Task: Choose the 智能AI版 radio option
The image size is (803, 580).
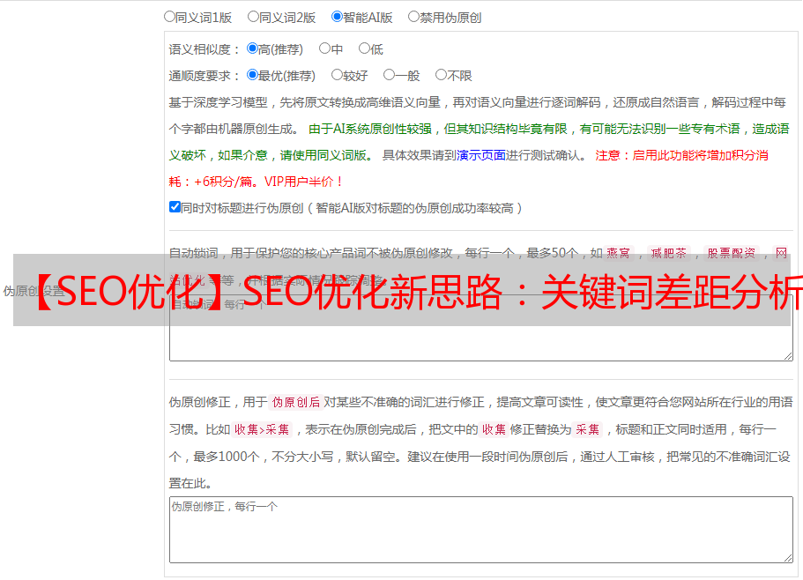Action: pos(337,17)
